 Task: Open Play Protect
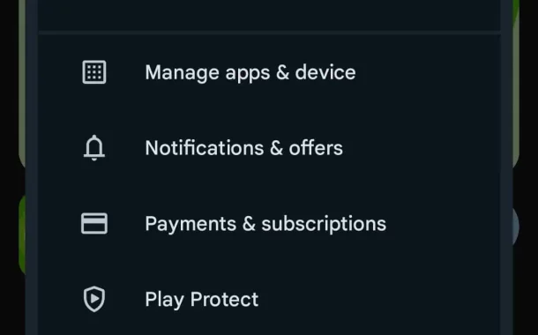269,299
